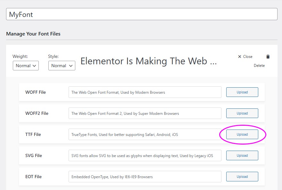Click the X icon beside Close
The image size is (282, 190).
[x=240, y=57]
